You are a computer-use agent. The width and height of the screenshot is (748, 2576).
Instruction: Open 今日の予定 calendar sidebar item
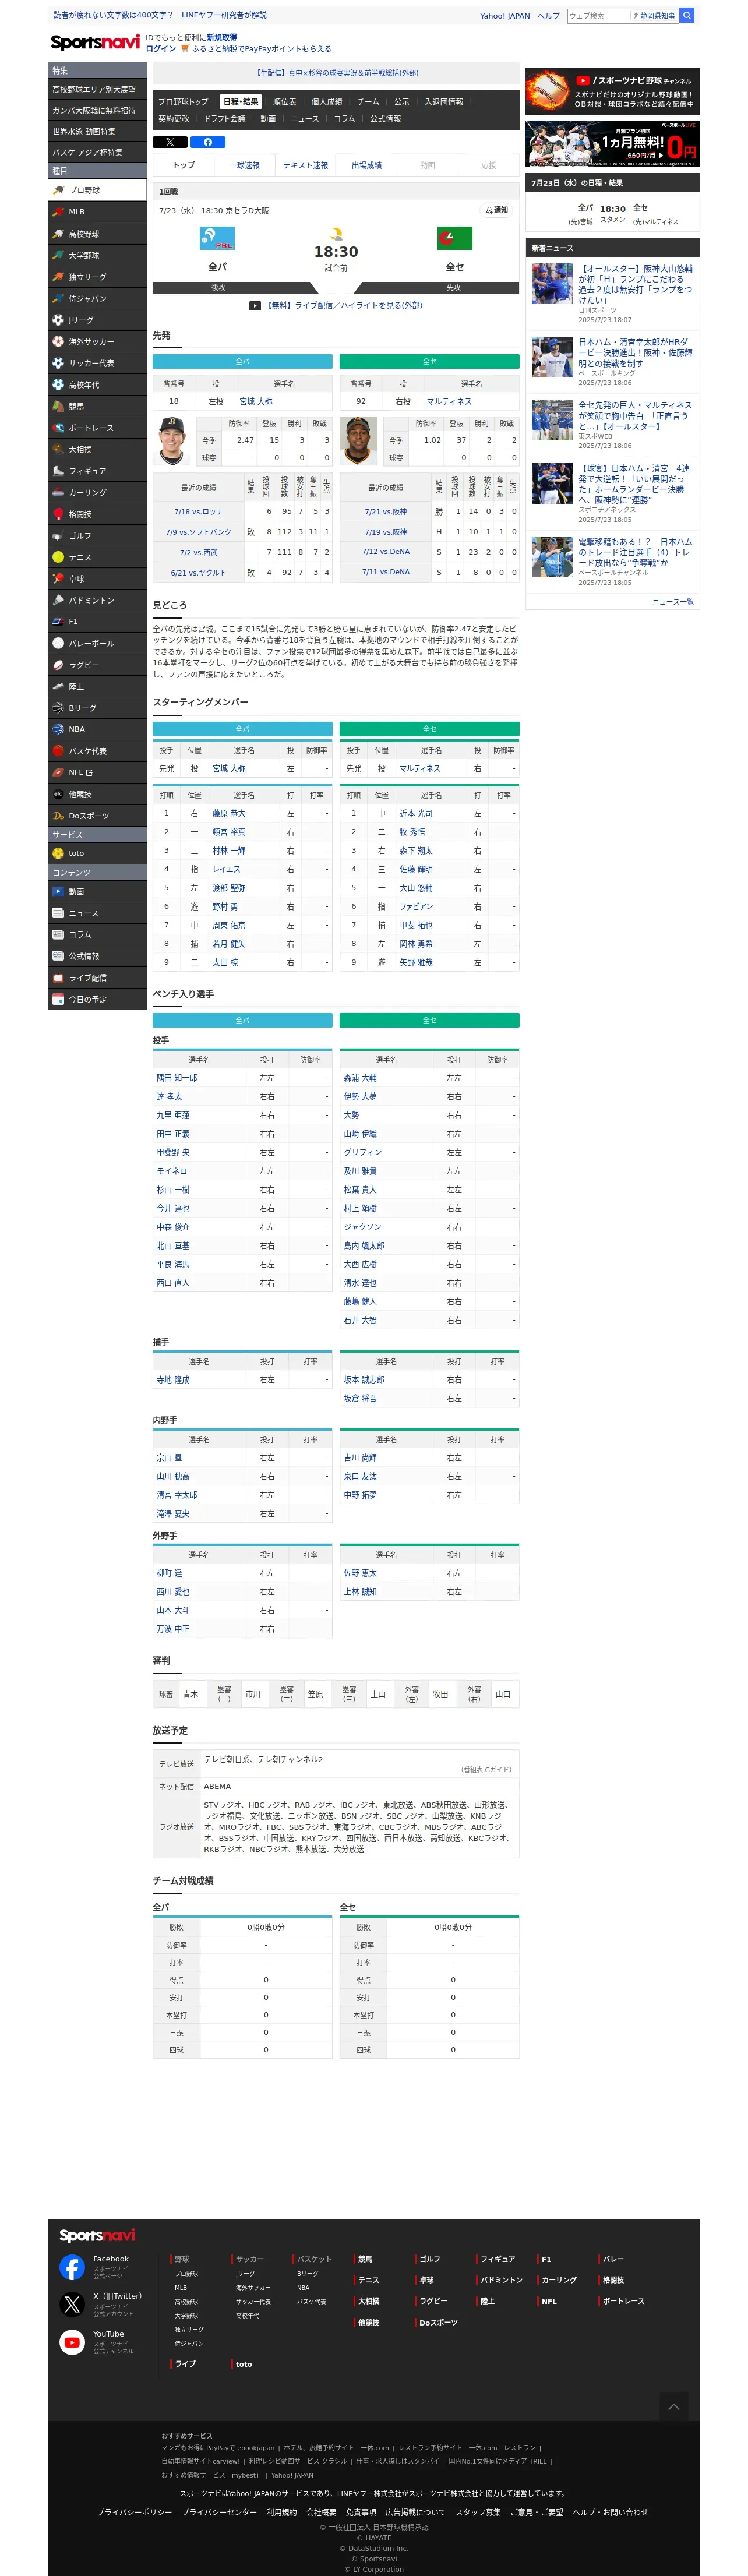point(97,1000)
